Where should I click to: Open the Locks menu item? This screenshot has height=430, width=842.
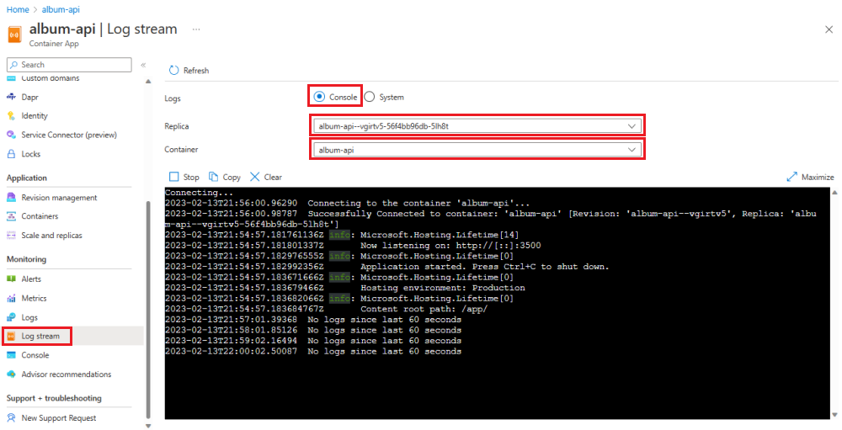click(30, 154)
